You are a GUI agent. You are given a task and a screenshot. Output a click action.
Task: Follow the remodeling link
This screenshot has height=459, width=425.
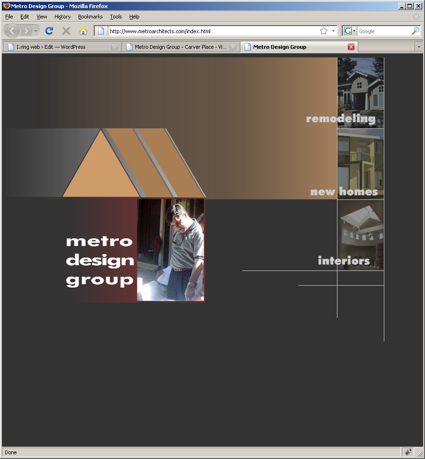(340, 119)
